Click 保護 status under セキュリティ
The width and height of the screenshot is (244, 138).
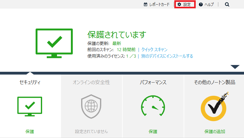30,132
